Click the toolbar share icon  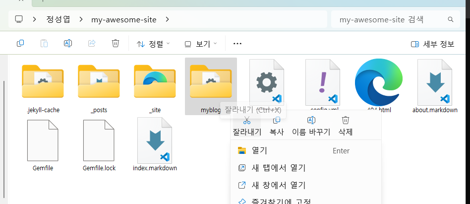point(92,44)
